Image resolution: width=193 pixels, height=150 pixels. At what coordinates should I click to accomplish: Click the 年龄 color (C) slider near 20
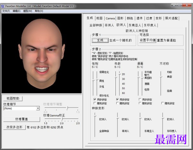[119, 74]
